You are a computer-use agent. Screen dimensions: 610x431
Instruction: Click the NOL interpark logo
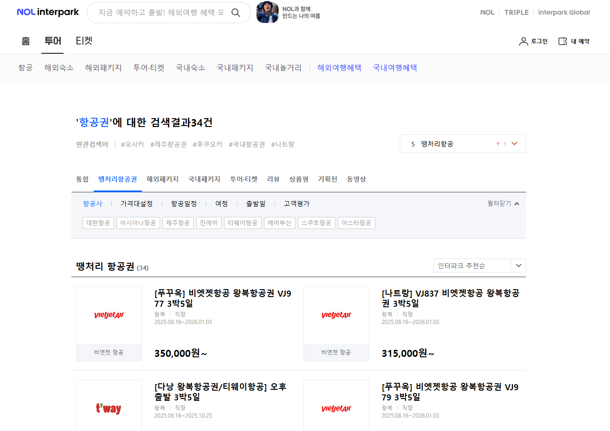(48, 12)
